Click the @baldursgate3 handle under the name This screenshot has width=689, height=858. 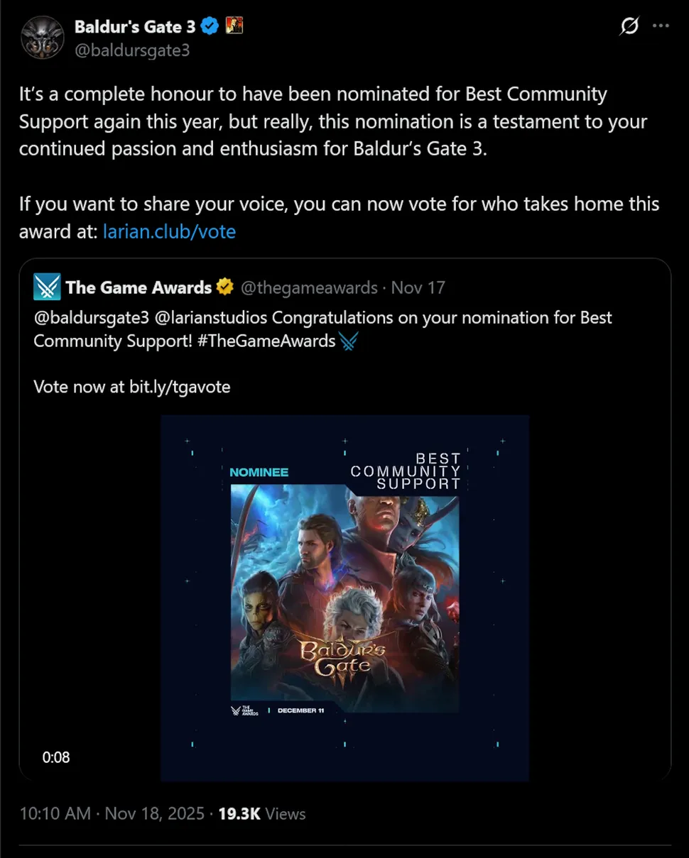point(132,50)
